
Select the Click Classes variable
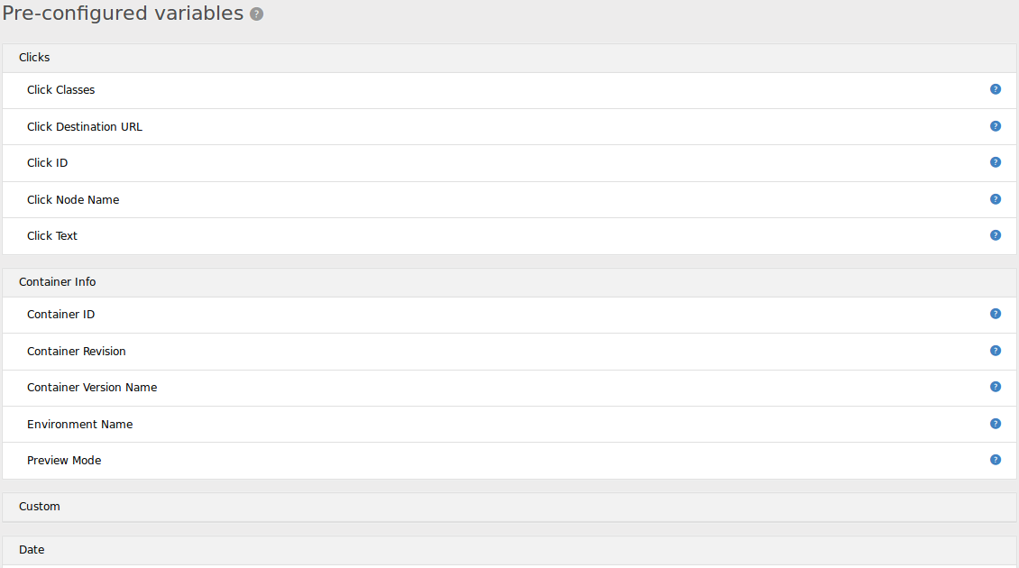click(x=61, y=90)
